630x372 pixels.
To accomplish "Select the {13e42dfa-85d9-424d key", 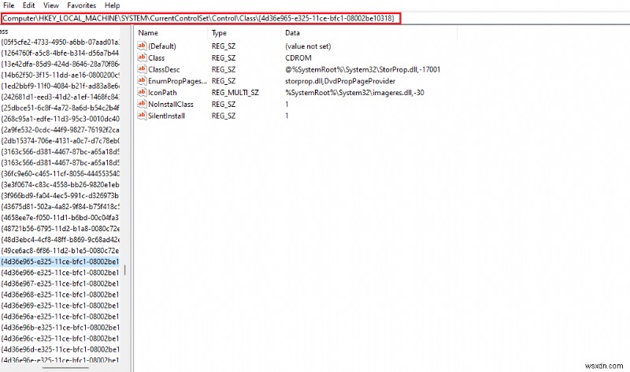I will coord(60,64).
